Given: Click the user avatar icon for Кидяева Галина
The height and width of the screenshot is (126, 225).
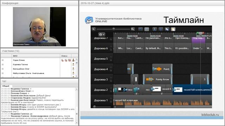Looking at the screenshot, I should click(73, 64).
